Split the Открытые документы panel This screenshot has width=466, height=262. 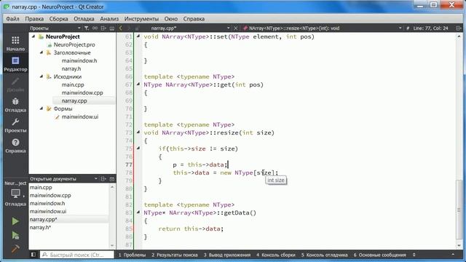click(103, 179)
